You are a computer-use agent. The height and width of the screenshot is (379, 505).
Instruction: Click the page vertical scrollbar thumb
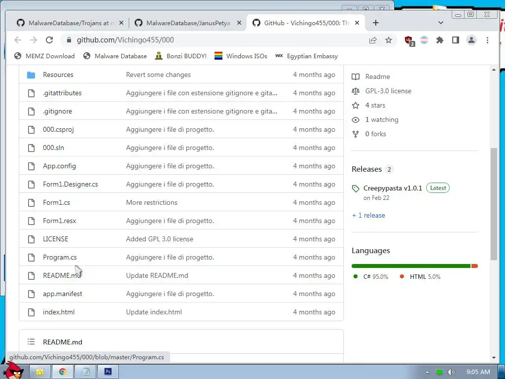[494, 204]
